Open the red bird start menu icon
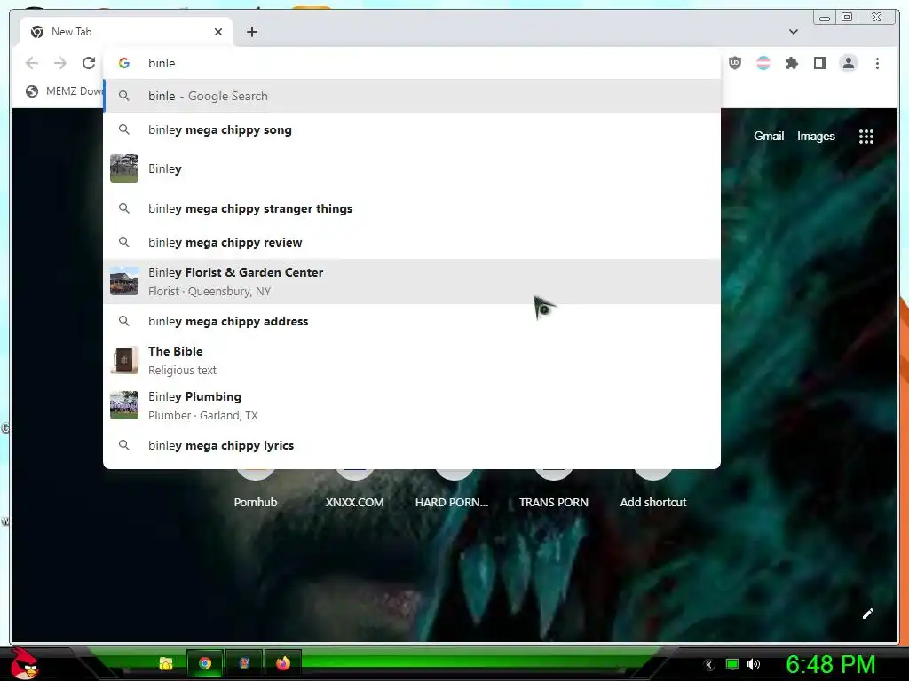 pyautogui.click(x=24, y=663)
